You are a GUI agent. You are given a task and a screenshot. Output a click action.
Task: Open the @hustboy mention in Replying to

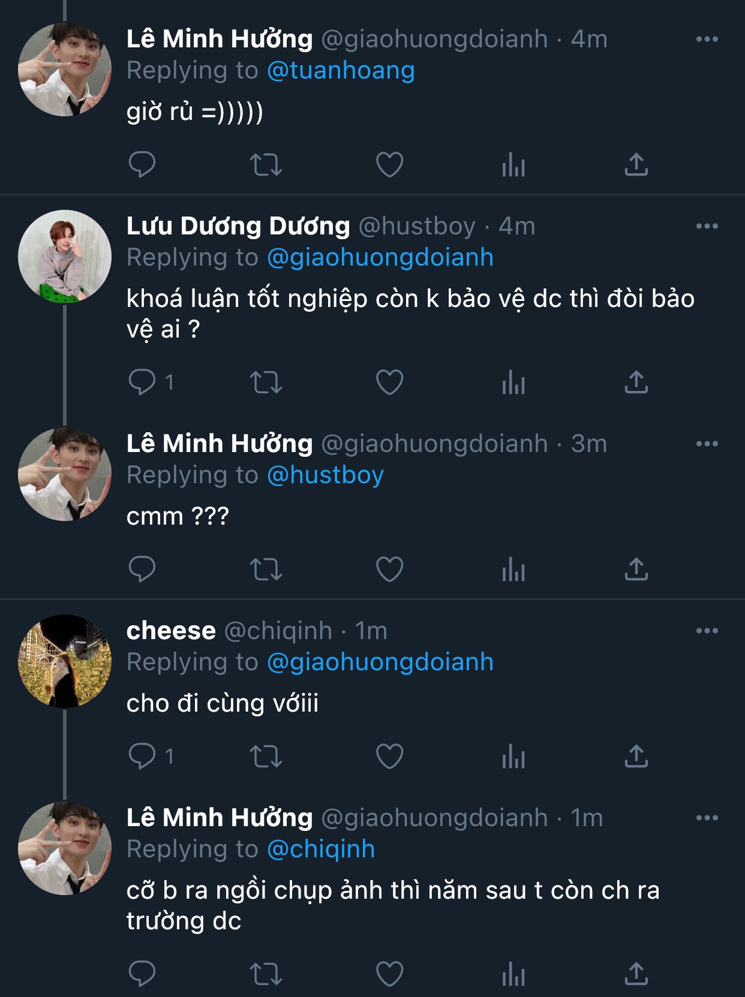[325, 475]
